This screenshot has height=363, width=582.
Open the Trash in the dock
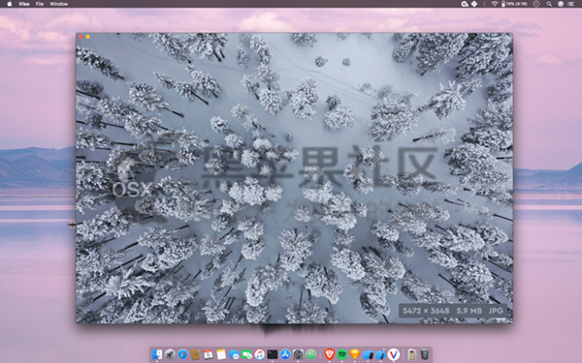point(425,354)
